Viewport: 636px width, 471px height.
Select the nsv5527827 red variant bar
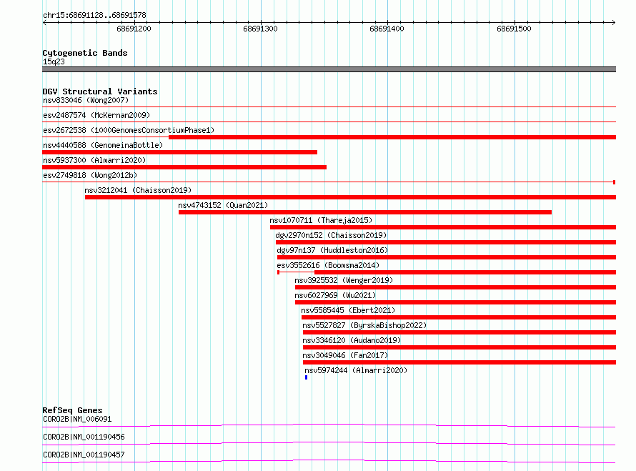tap(459, 332)
